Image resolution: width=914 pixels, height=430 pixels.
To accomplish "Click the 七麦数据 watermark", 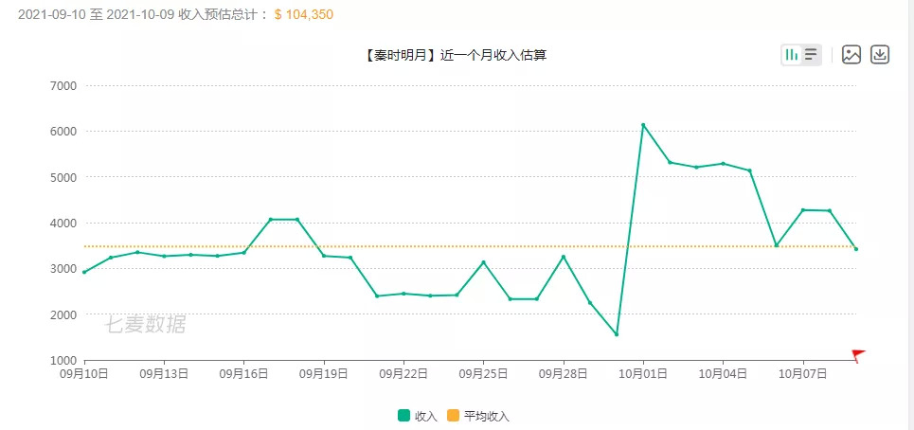I will (x=145, y=325).
